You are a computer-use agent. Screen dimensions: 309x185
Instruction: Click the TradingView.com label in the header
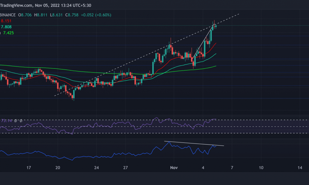point(16,5)
